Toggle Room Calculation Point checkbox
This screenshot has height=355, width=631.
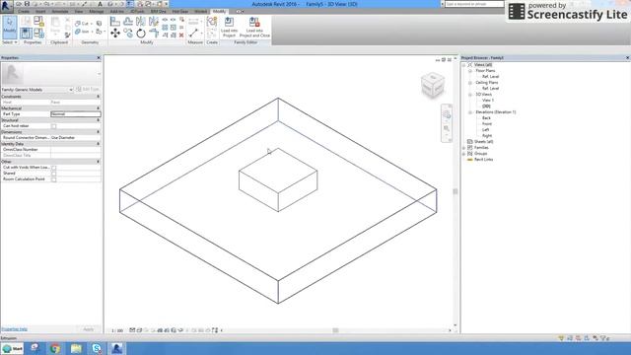pos(53,179)
